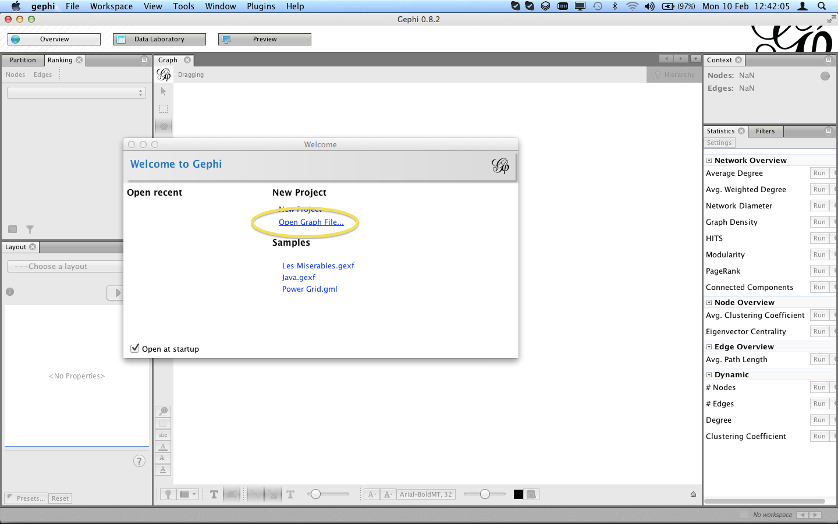Open Spotlight search in menu bar
The image size is (838, 524).
pos(822,6)
